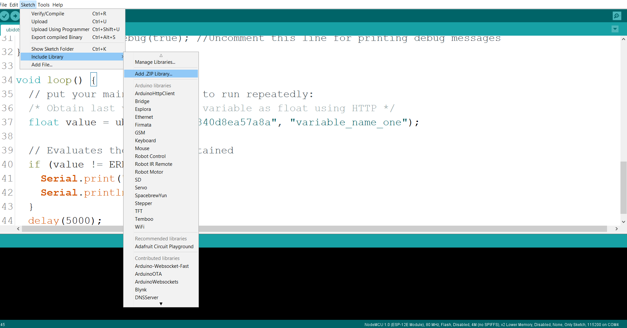Click the library list scroll-up arrow
The image size is (627, 328).
(x=161, y=55)
